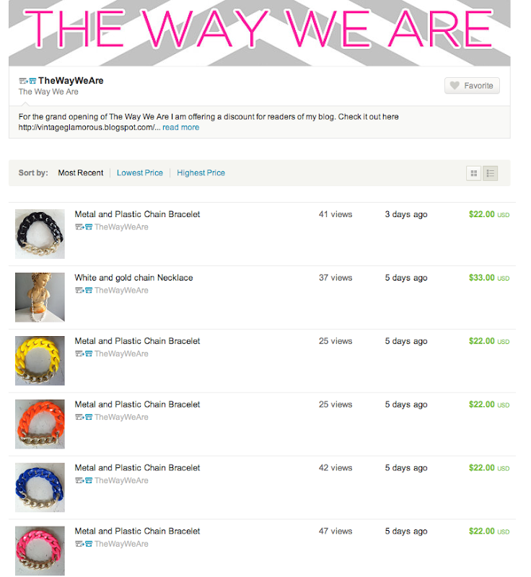Sort listings by Most Recent

coord(81,173)
